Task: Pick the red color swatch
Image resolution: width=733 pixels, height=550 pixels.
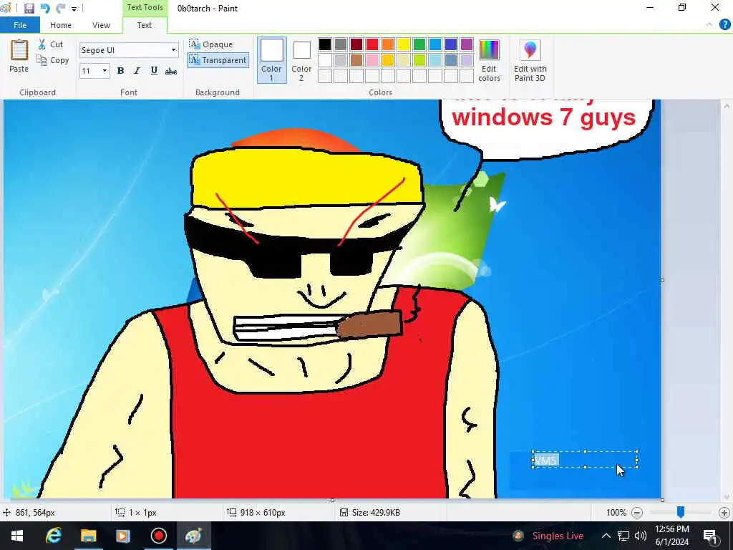Action: [x=372, y=44]
